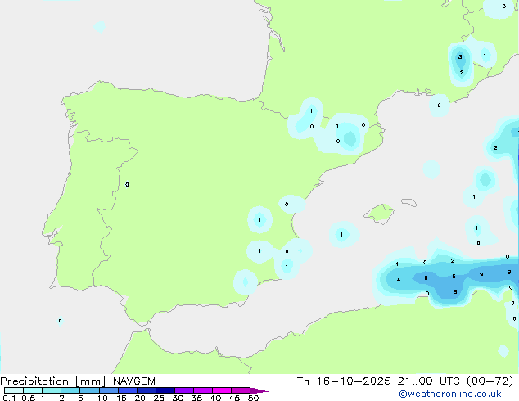Viewport: 519px width, 401px height.
Task: Click the Mallorca island shape
Action: click(x=380, y=214)
